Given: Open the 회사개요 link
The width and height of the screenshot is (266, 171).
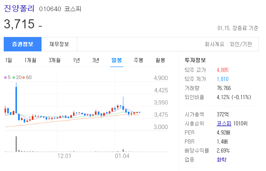Looking at the screenshot, I should tap(215, 44).
